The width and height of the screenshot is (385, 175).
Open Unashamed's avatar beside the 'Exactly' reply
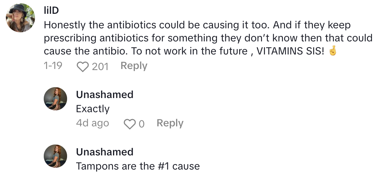click(x=55, y=99)
